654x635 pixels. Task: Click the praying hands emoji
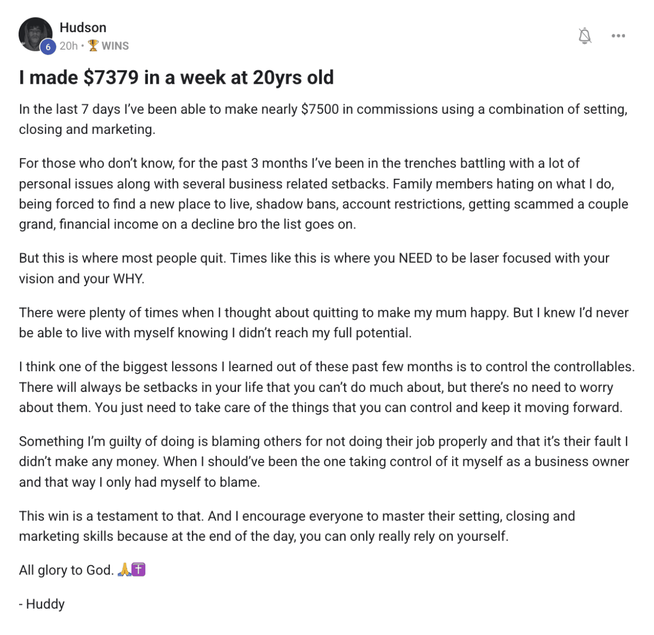(124, 569)
